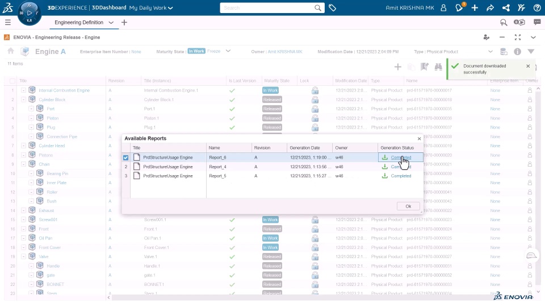The image size is (545, 307).
Task: Select the Oil Pan tree row
Action: [45, 238]
